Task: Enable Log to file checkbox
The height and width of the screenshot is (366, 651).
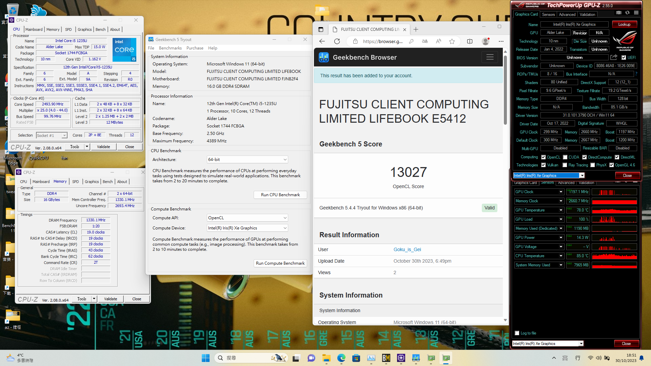Action: pos(517,333)
